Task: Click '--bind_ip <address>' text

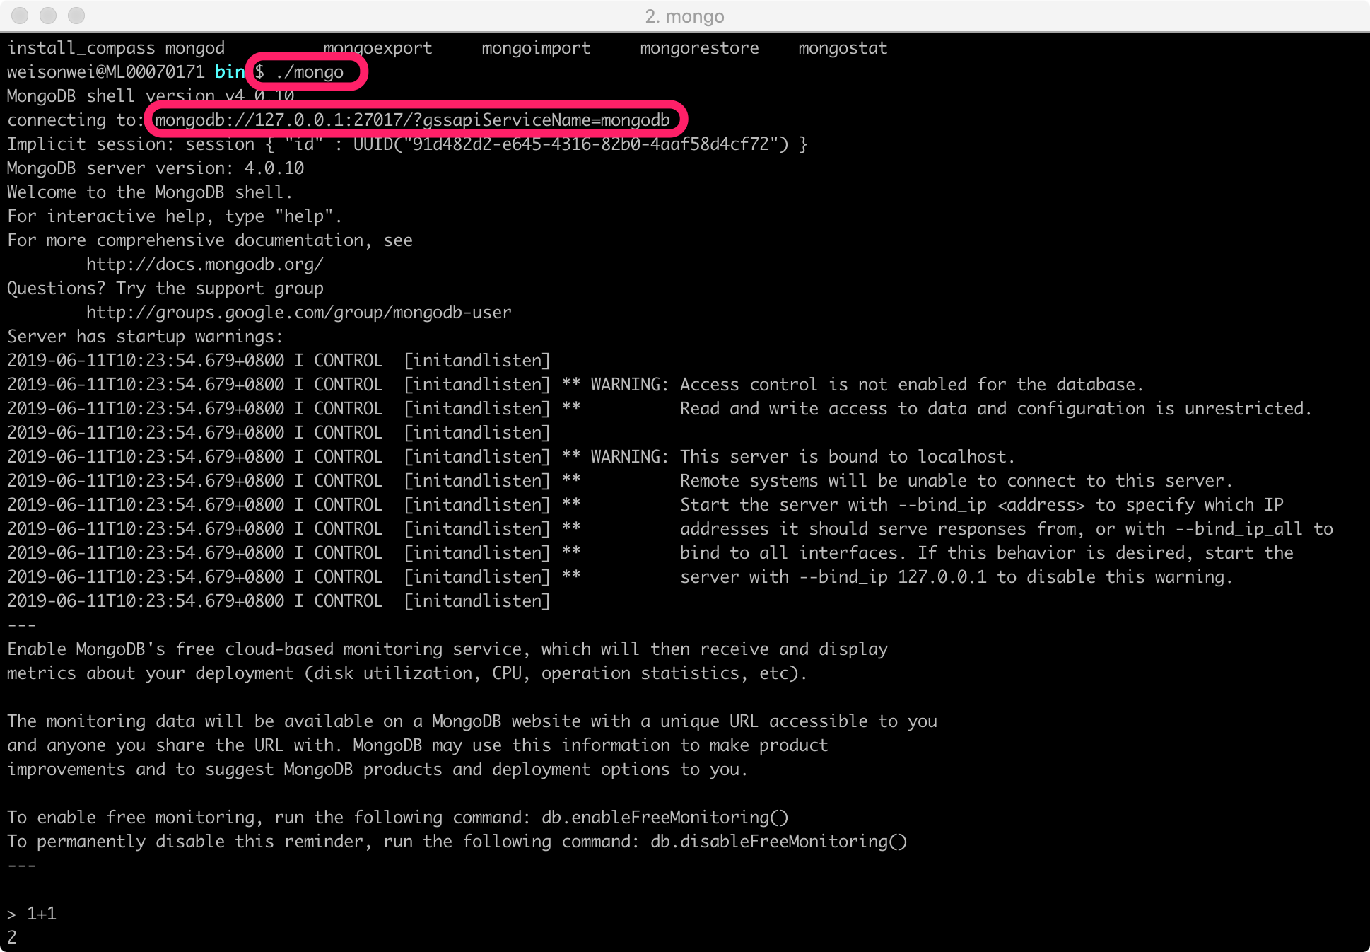Action: pyautogui.click(x=992, y=505)
